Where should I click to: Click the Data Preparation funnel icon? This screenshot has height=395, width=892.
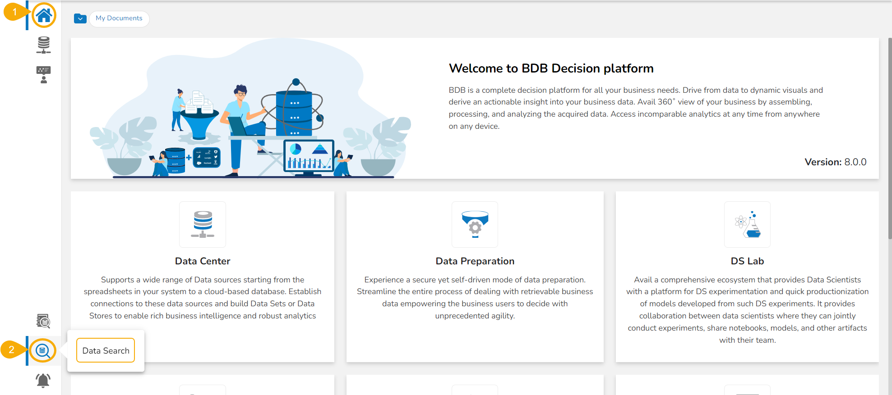(475, 224)
